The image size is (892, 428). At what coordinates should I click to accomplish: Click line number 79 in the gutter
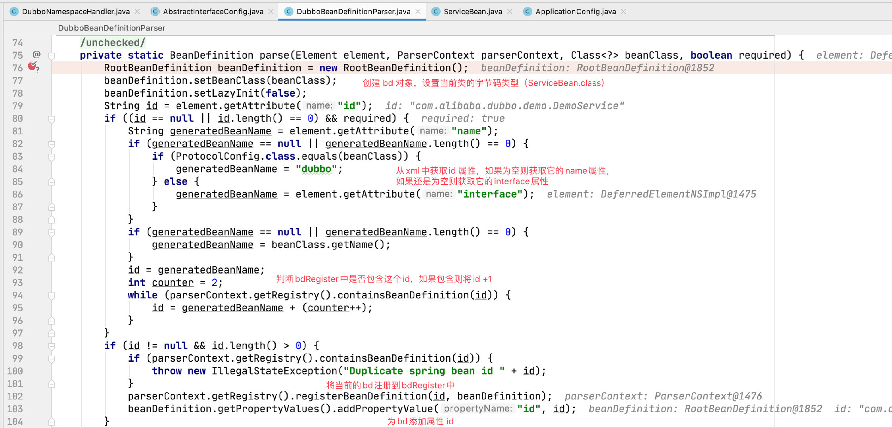pos(17,106)
